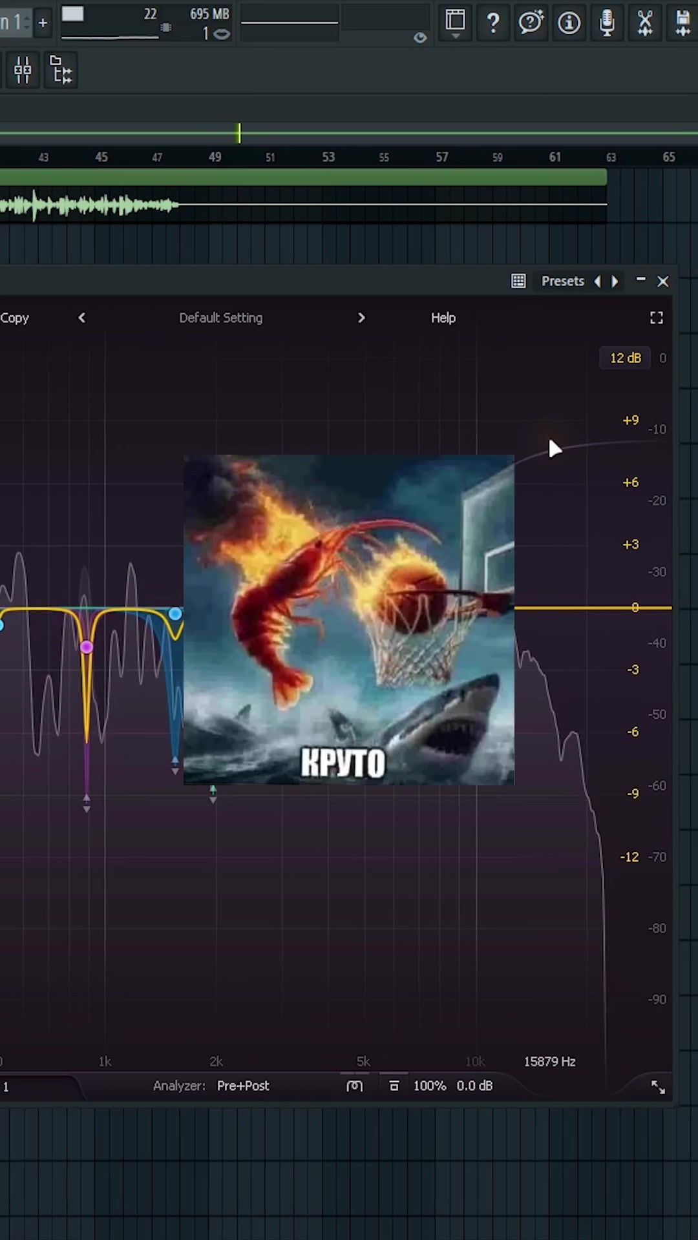Open the view arrangement window icon
The image size is (698, 1240).
pos(455,23)
